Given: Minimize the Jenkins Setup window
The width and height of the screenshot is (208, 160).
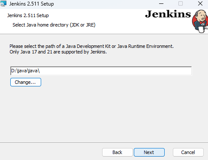Looking at the screenshot, I should tap(161, 3).
